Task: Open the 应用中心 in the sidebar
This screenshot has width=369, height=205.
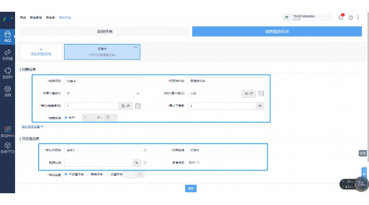Action: [x=8, y=132]
